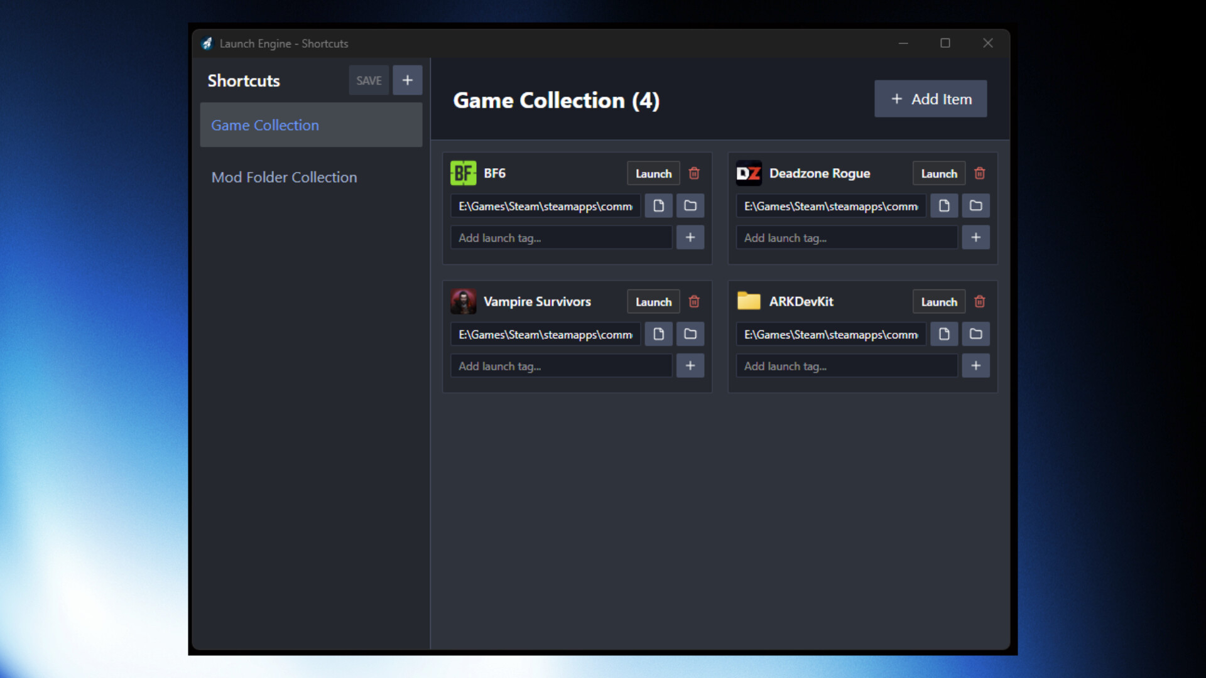Click the Deadzone Rogue DZ icon

click(749, 173)
